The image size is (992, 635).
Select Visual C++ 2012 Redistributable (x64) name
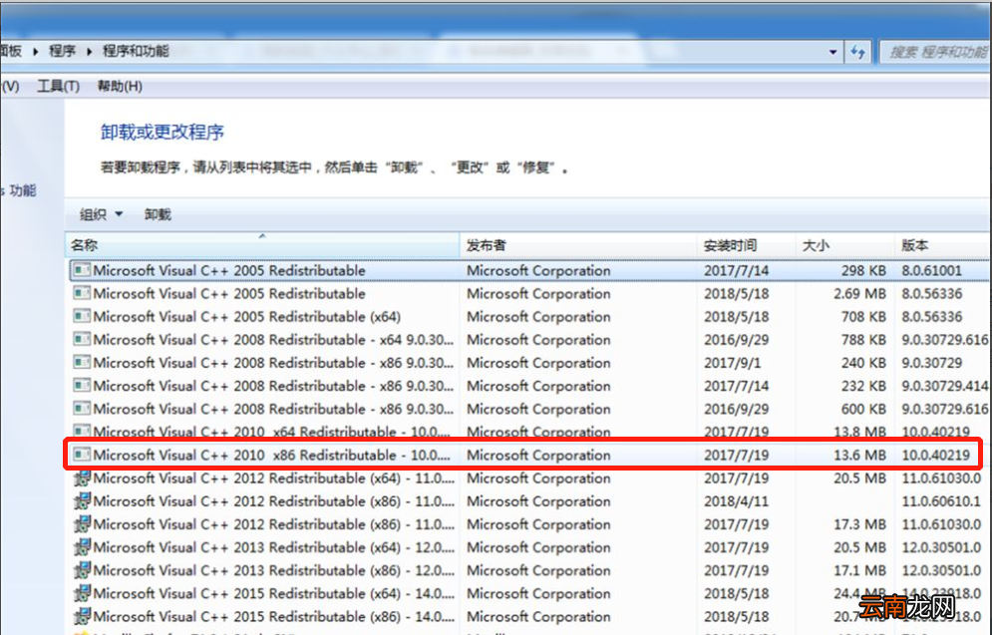[x=273, y=478]
